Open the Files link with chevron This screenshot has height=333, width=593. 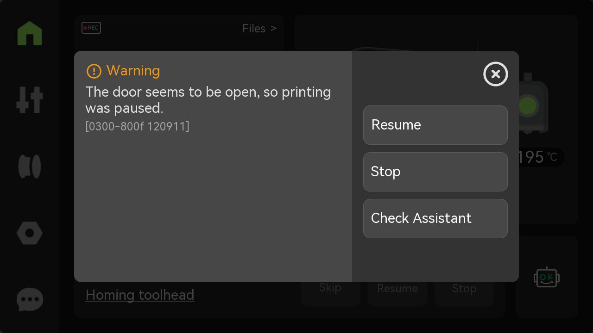click(x=259, y=29)
